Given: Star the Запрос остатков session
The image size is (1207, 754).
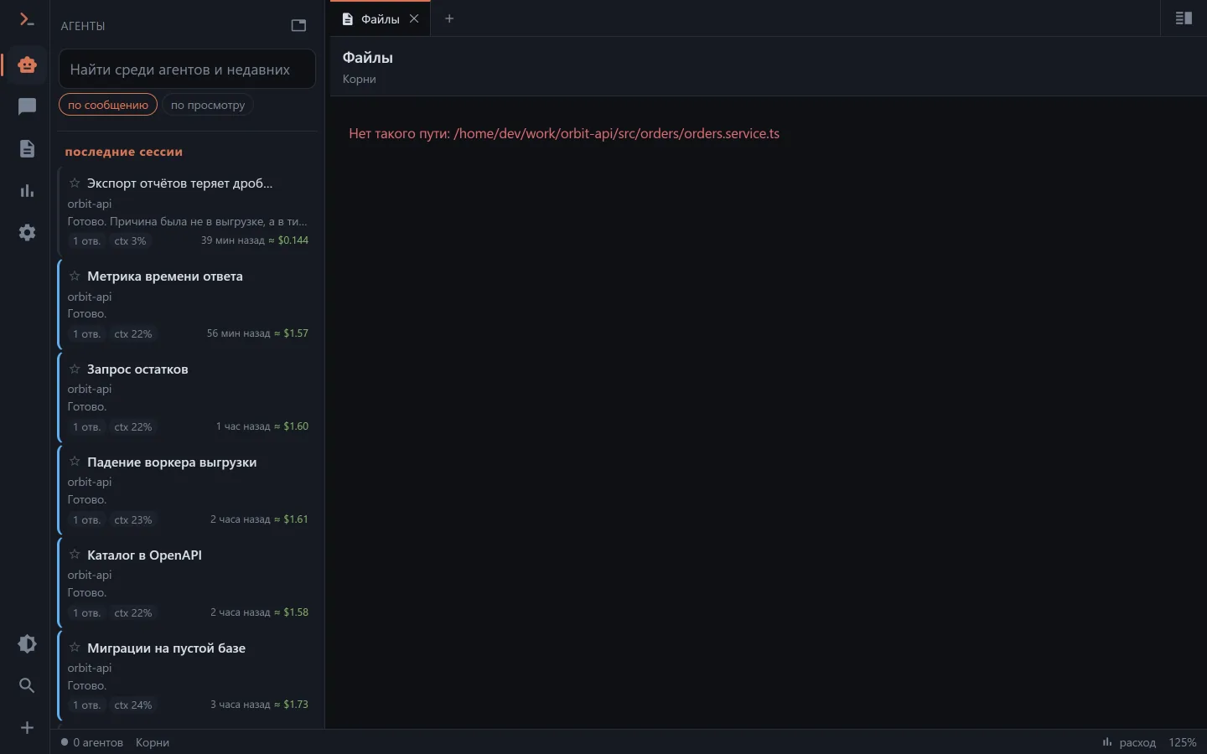Looking at the screenshot, I should (x=75, y=369).
